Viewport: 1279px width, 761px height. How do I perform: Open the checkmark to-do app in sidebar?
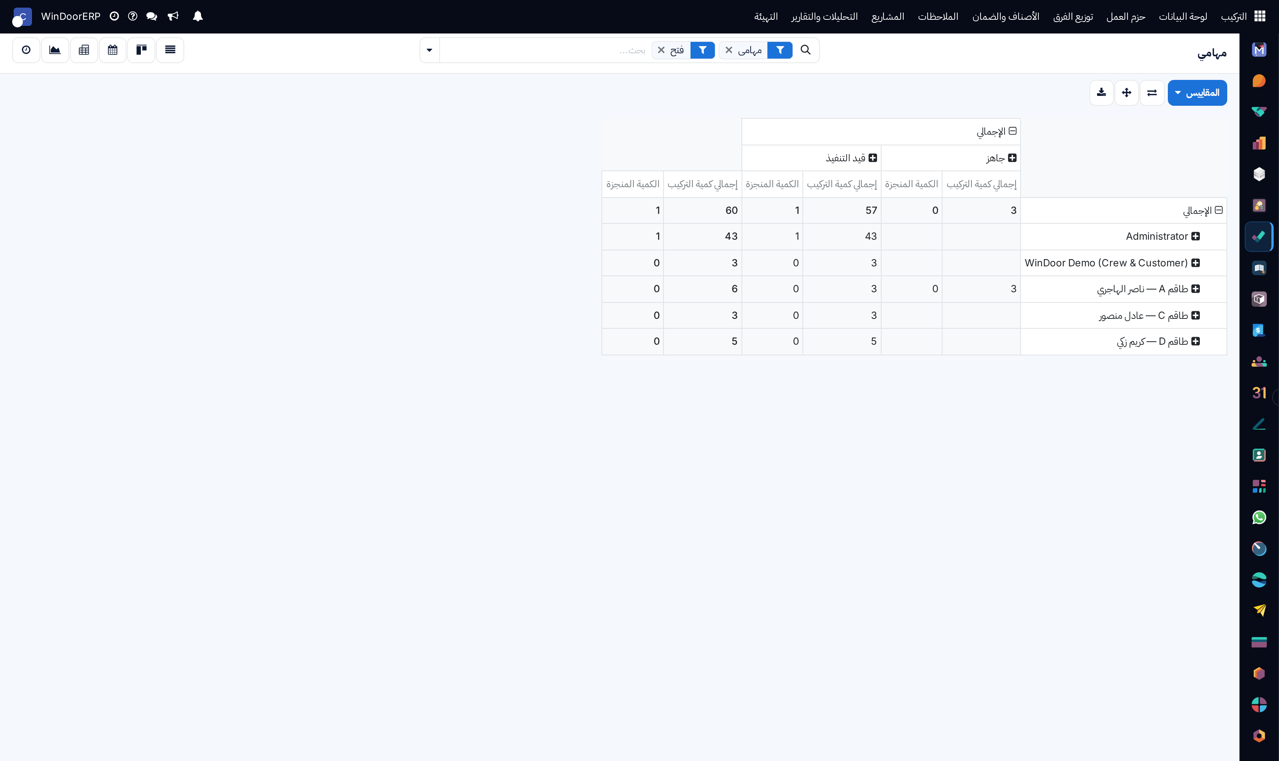pos(1259,237)
